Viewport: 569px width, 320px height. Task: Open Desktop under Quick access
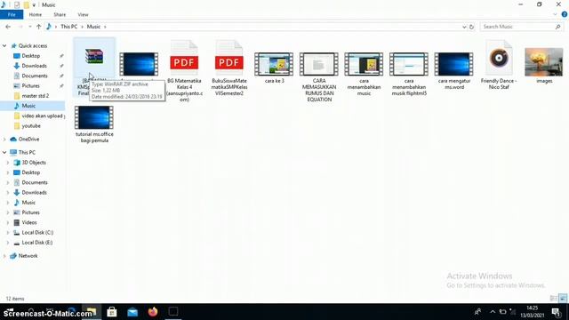(x=31, y=56)
